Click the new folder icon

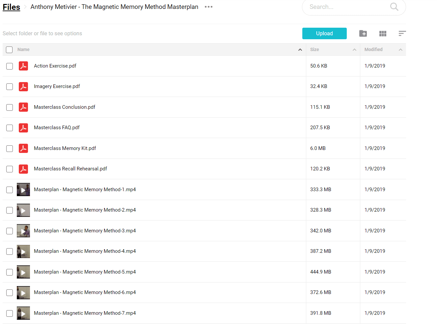click(x=363, y=33)
